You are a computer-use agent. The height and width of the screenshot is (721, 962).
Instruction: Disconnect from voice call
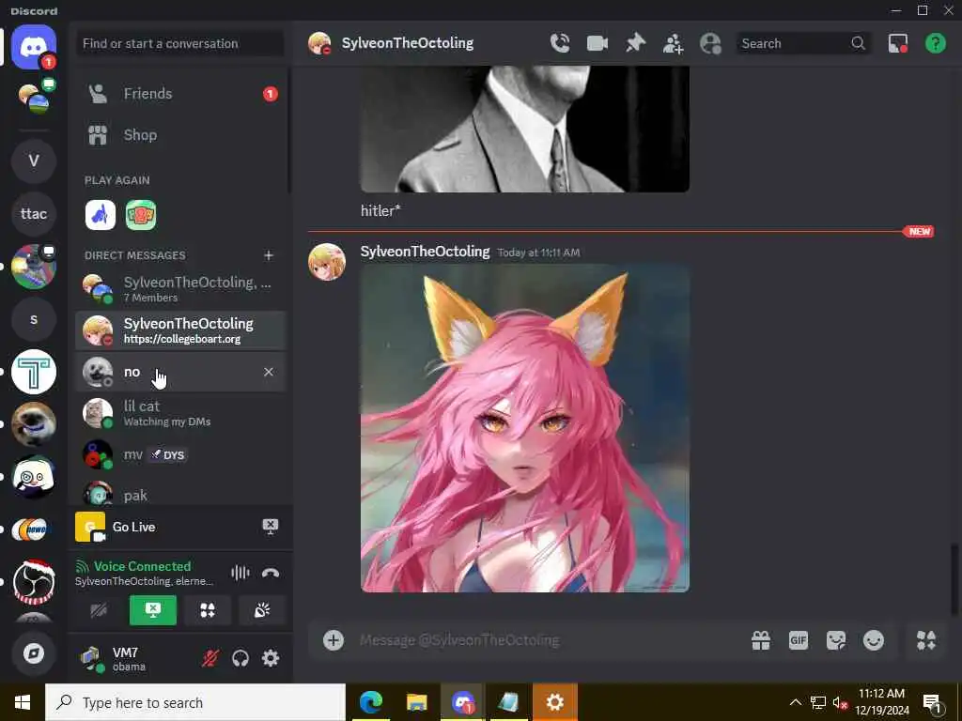271,573
